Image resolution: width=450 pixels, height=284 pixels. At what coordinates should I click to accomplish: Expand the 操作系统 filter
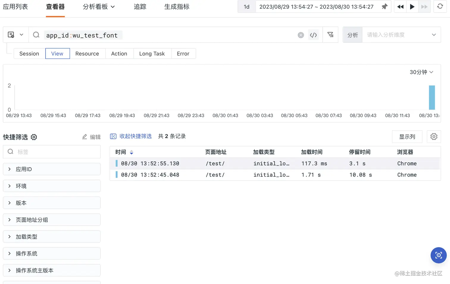pos(52,254)
